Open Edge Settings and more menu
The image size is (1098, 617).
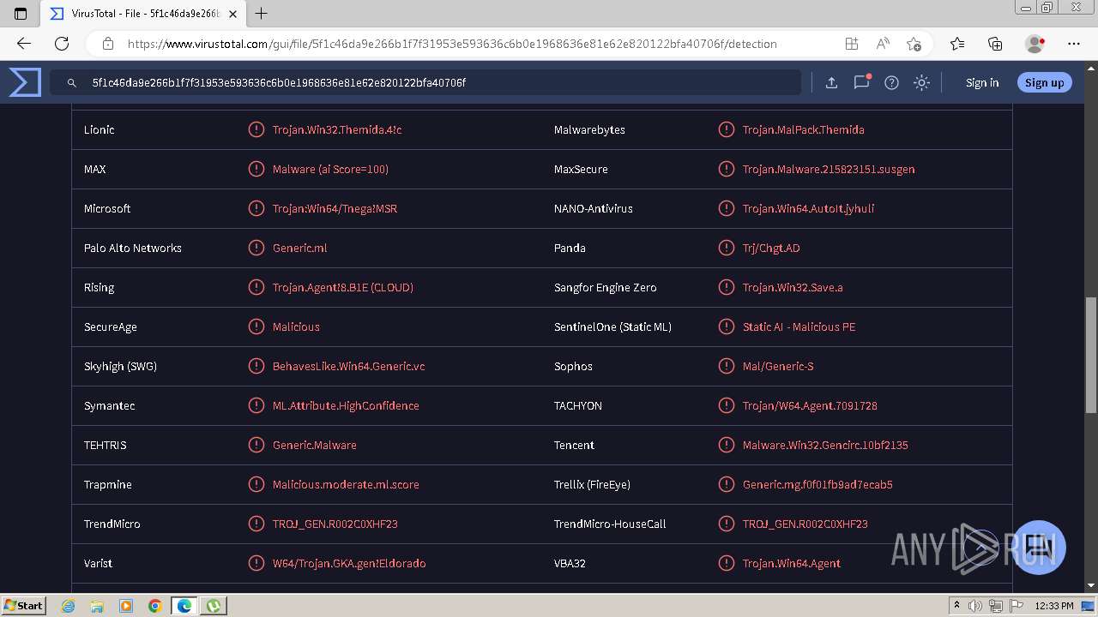coord(1074,44)
